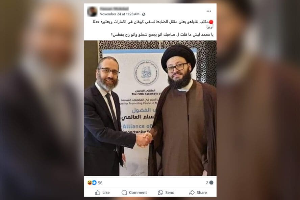300x200 pixels.
Task: Open the handshake photo in the post
Action: point(150,108)
